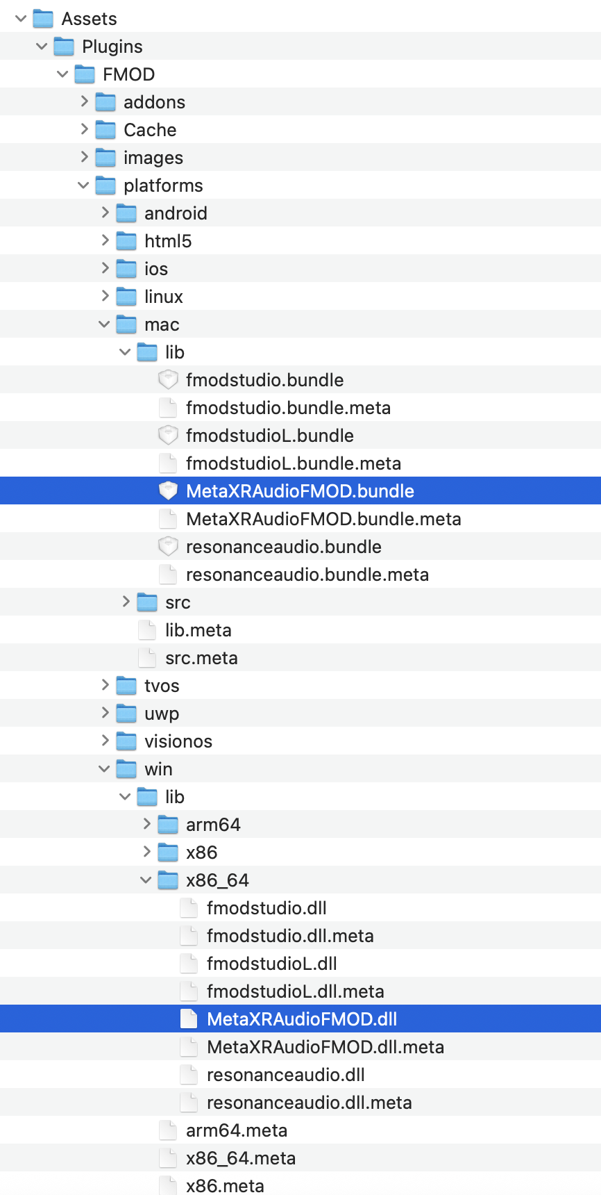The image size is (601, 1195).
Task: Click the ios folder icon
Action: click(126, 268)
